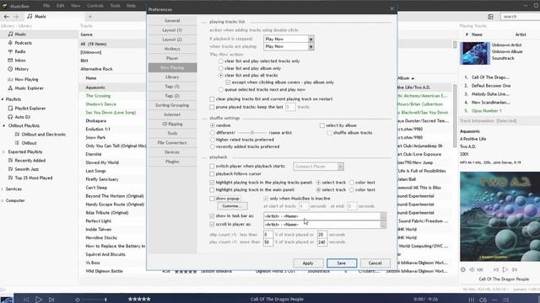Expand the Services section
This screenshot has height=303, width=540.
[3, 189]
